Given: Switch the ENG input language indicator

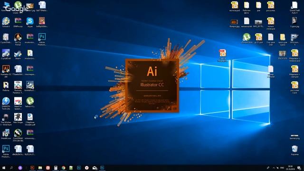Looking at the screenshot, I should tap(282, 168).
